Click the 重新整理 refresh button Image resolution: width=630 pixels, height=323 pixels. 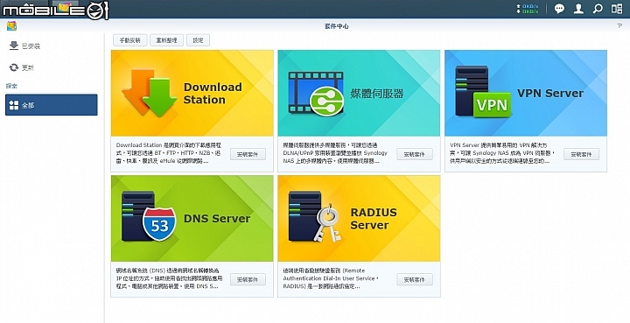(167, 40)
